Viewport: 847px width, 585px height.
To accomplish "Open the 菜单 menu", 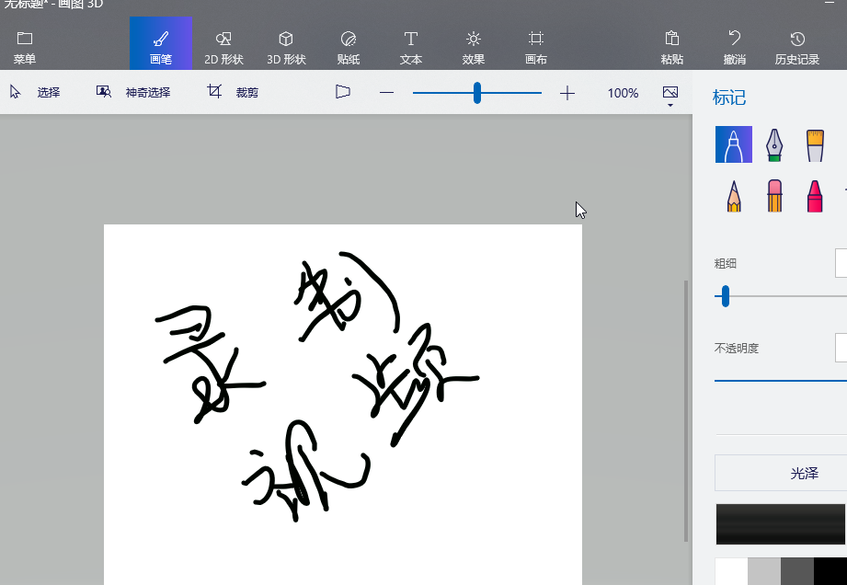I will [x=25, y=47].
